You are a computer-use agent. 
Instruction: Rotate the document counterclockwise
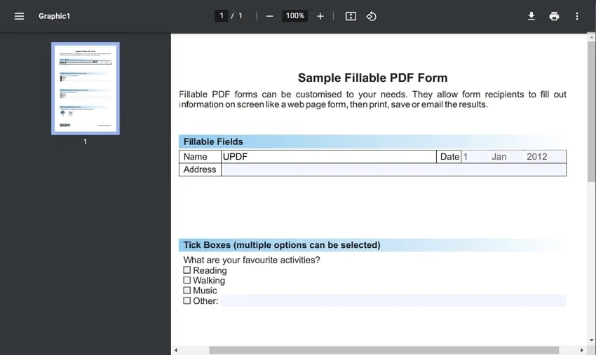coord(372,16)
